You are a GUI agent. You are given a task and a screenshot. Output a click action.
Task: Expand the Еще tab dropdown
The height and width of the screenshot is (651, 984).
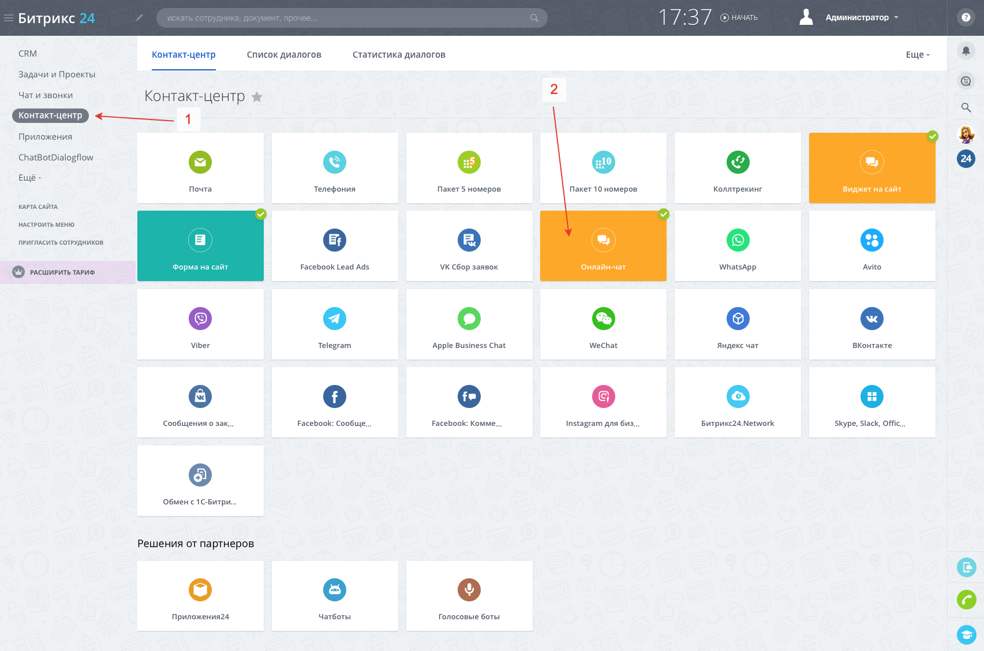(918, 55)
